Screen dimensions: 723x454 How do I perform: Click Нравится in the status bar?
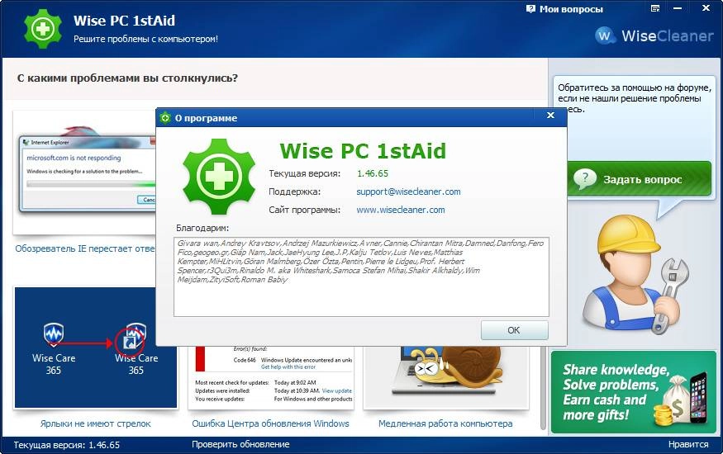[688, 444]
